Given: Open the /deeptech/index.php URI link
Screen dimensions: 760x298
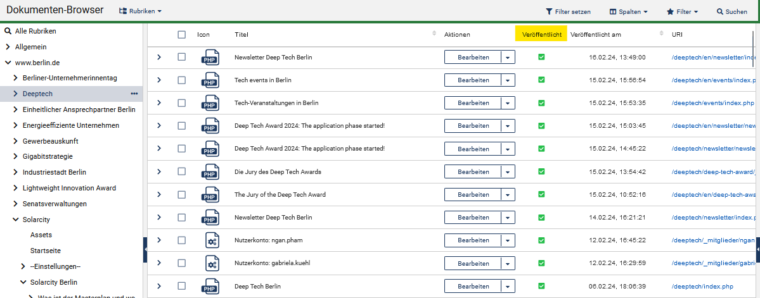Looking at the screenshot, I should (x=702, y=286).
